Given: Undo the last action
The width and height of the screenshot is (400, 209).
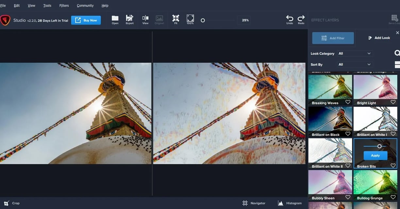Looking at the screenshot, I should pyautogui.click(x=290, y=20).
